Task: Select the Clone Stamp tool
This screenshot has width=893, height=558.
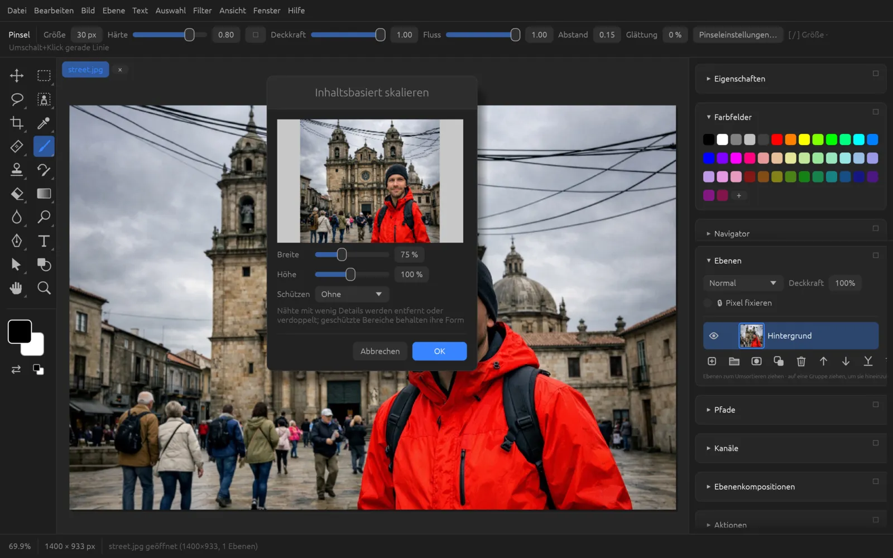Action: (x=17, y=170)
